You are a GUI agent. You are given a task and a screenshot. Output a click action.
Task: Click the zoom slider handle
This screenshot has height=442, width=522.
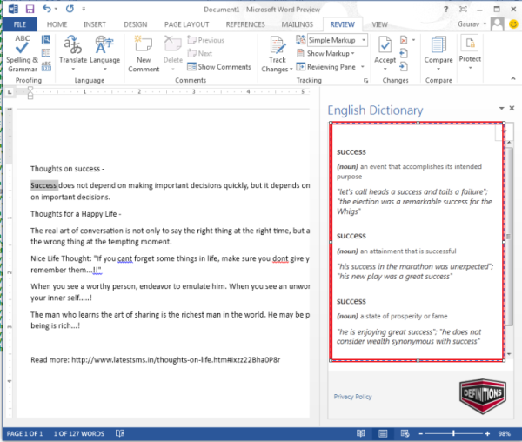pyautogui.click(x=453, y=433)
